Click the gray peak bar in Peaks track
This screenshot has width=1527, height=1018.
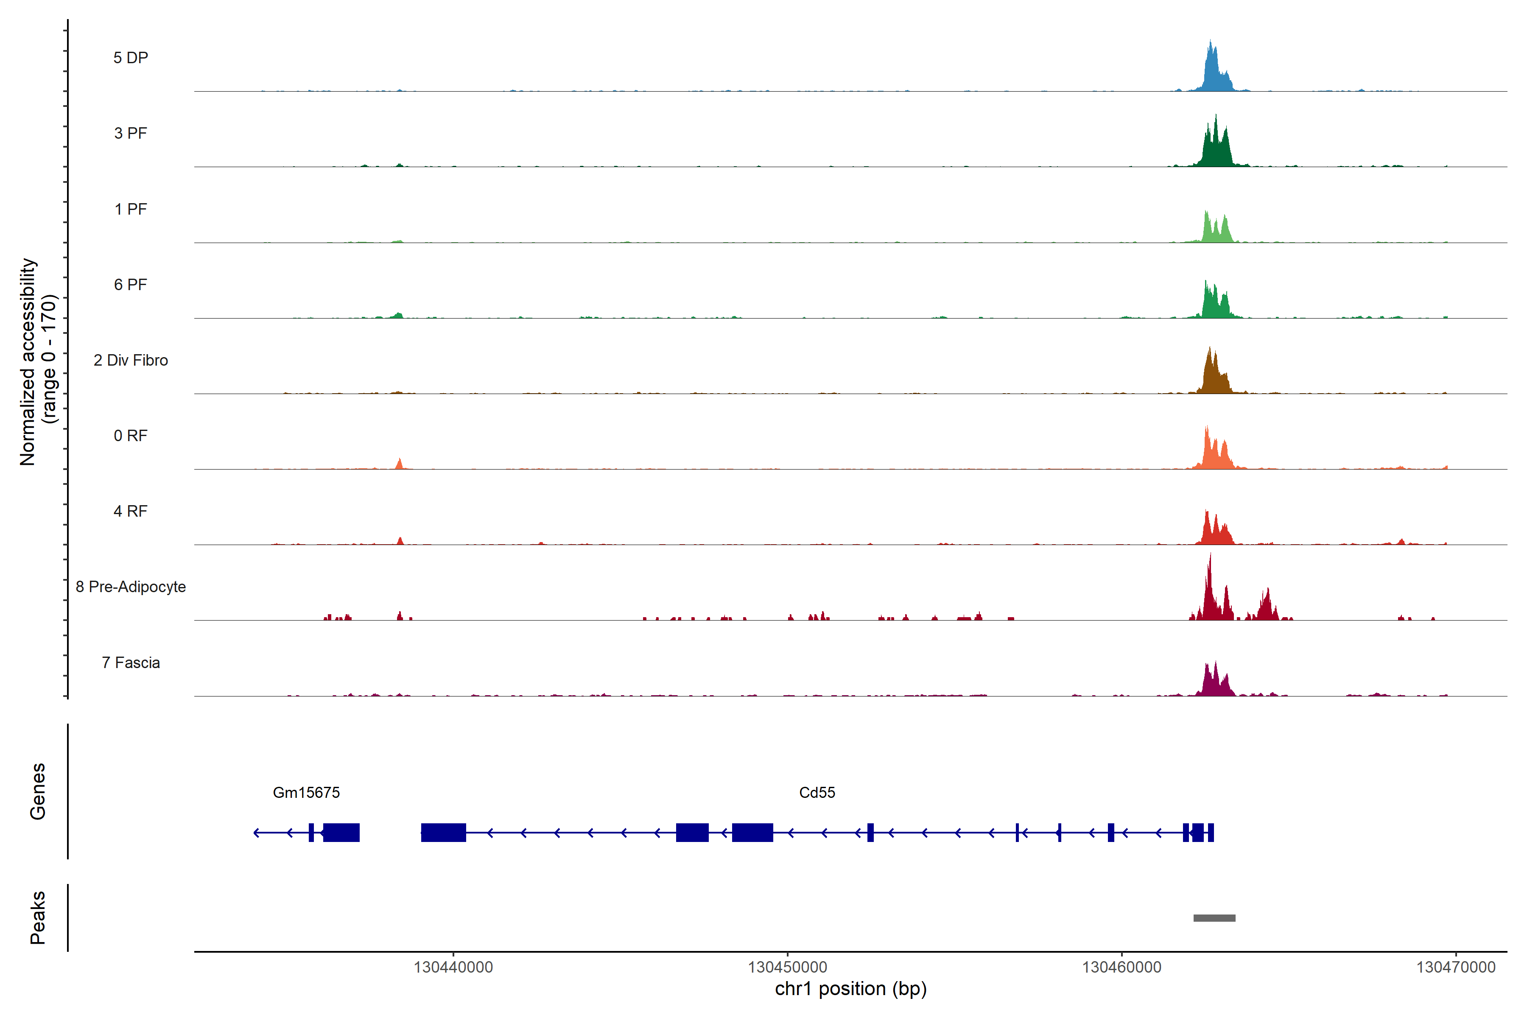(x=1214, y=918)
